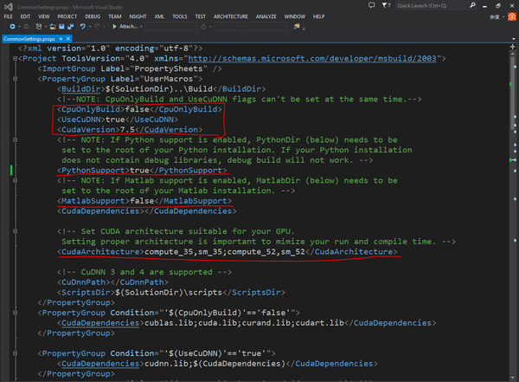Open the NSIGHT menu

[x=138, y=16]
